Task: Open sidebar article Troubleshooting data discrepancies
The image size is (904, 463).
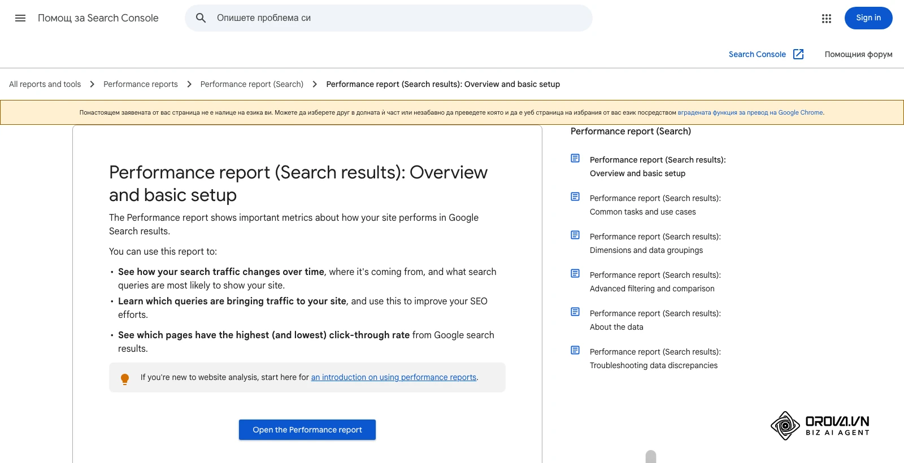Action: point(655,359)
